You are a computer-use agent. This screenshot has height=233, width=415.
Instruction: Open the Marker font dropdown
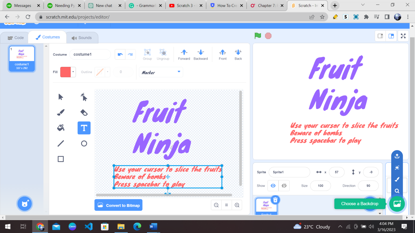pos(161,72)
